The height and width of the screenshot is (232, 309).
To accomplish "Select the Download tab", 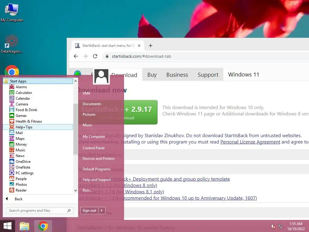I will pyautogui.click(x=124, y=75).
